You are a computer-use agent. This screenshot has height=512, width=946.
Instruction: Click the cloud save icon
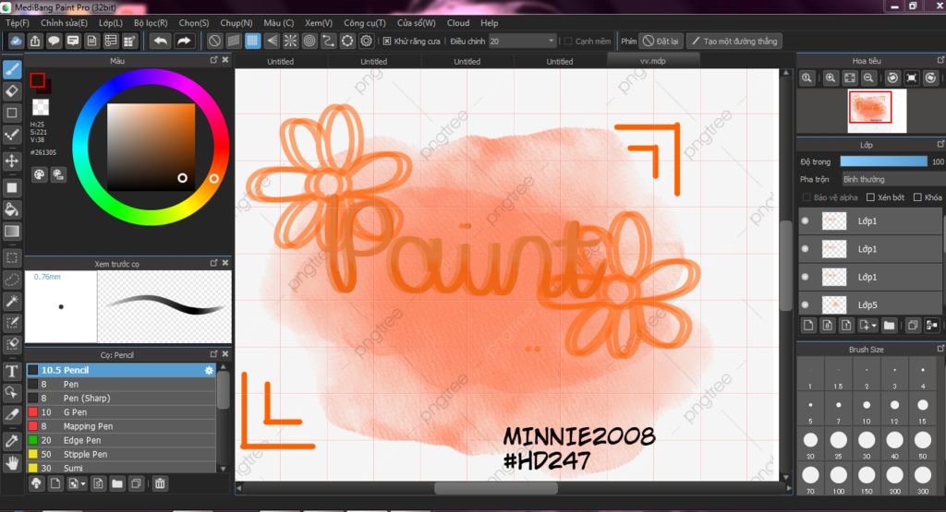[16, 41]
